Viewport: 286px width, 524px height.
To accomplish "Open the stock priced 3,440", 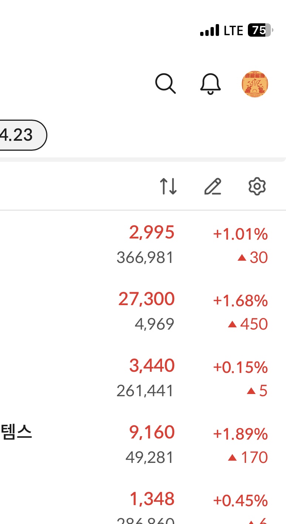I will 143,378.
